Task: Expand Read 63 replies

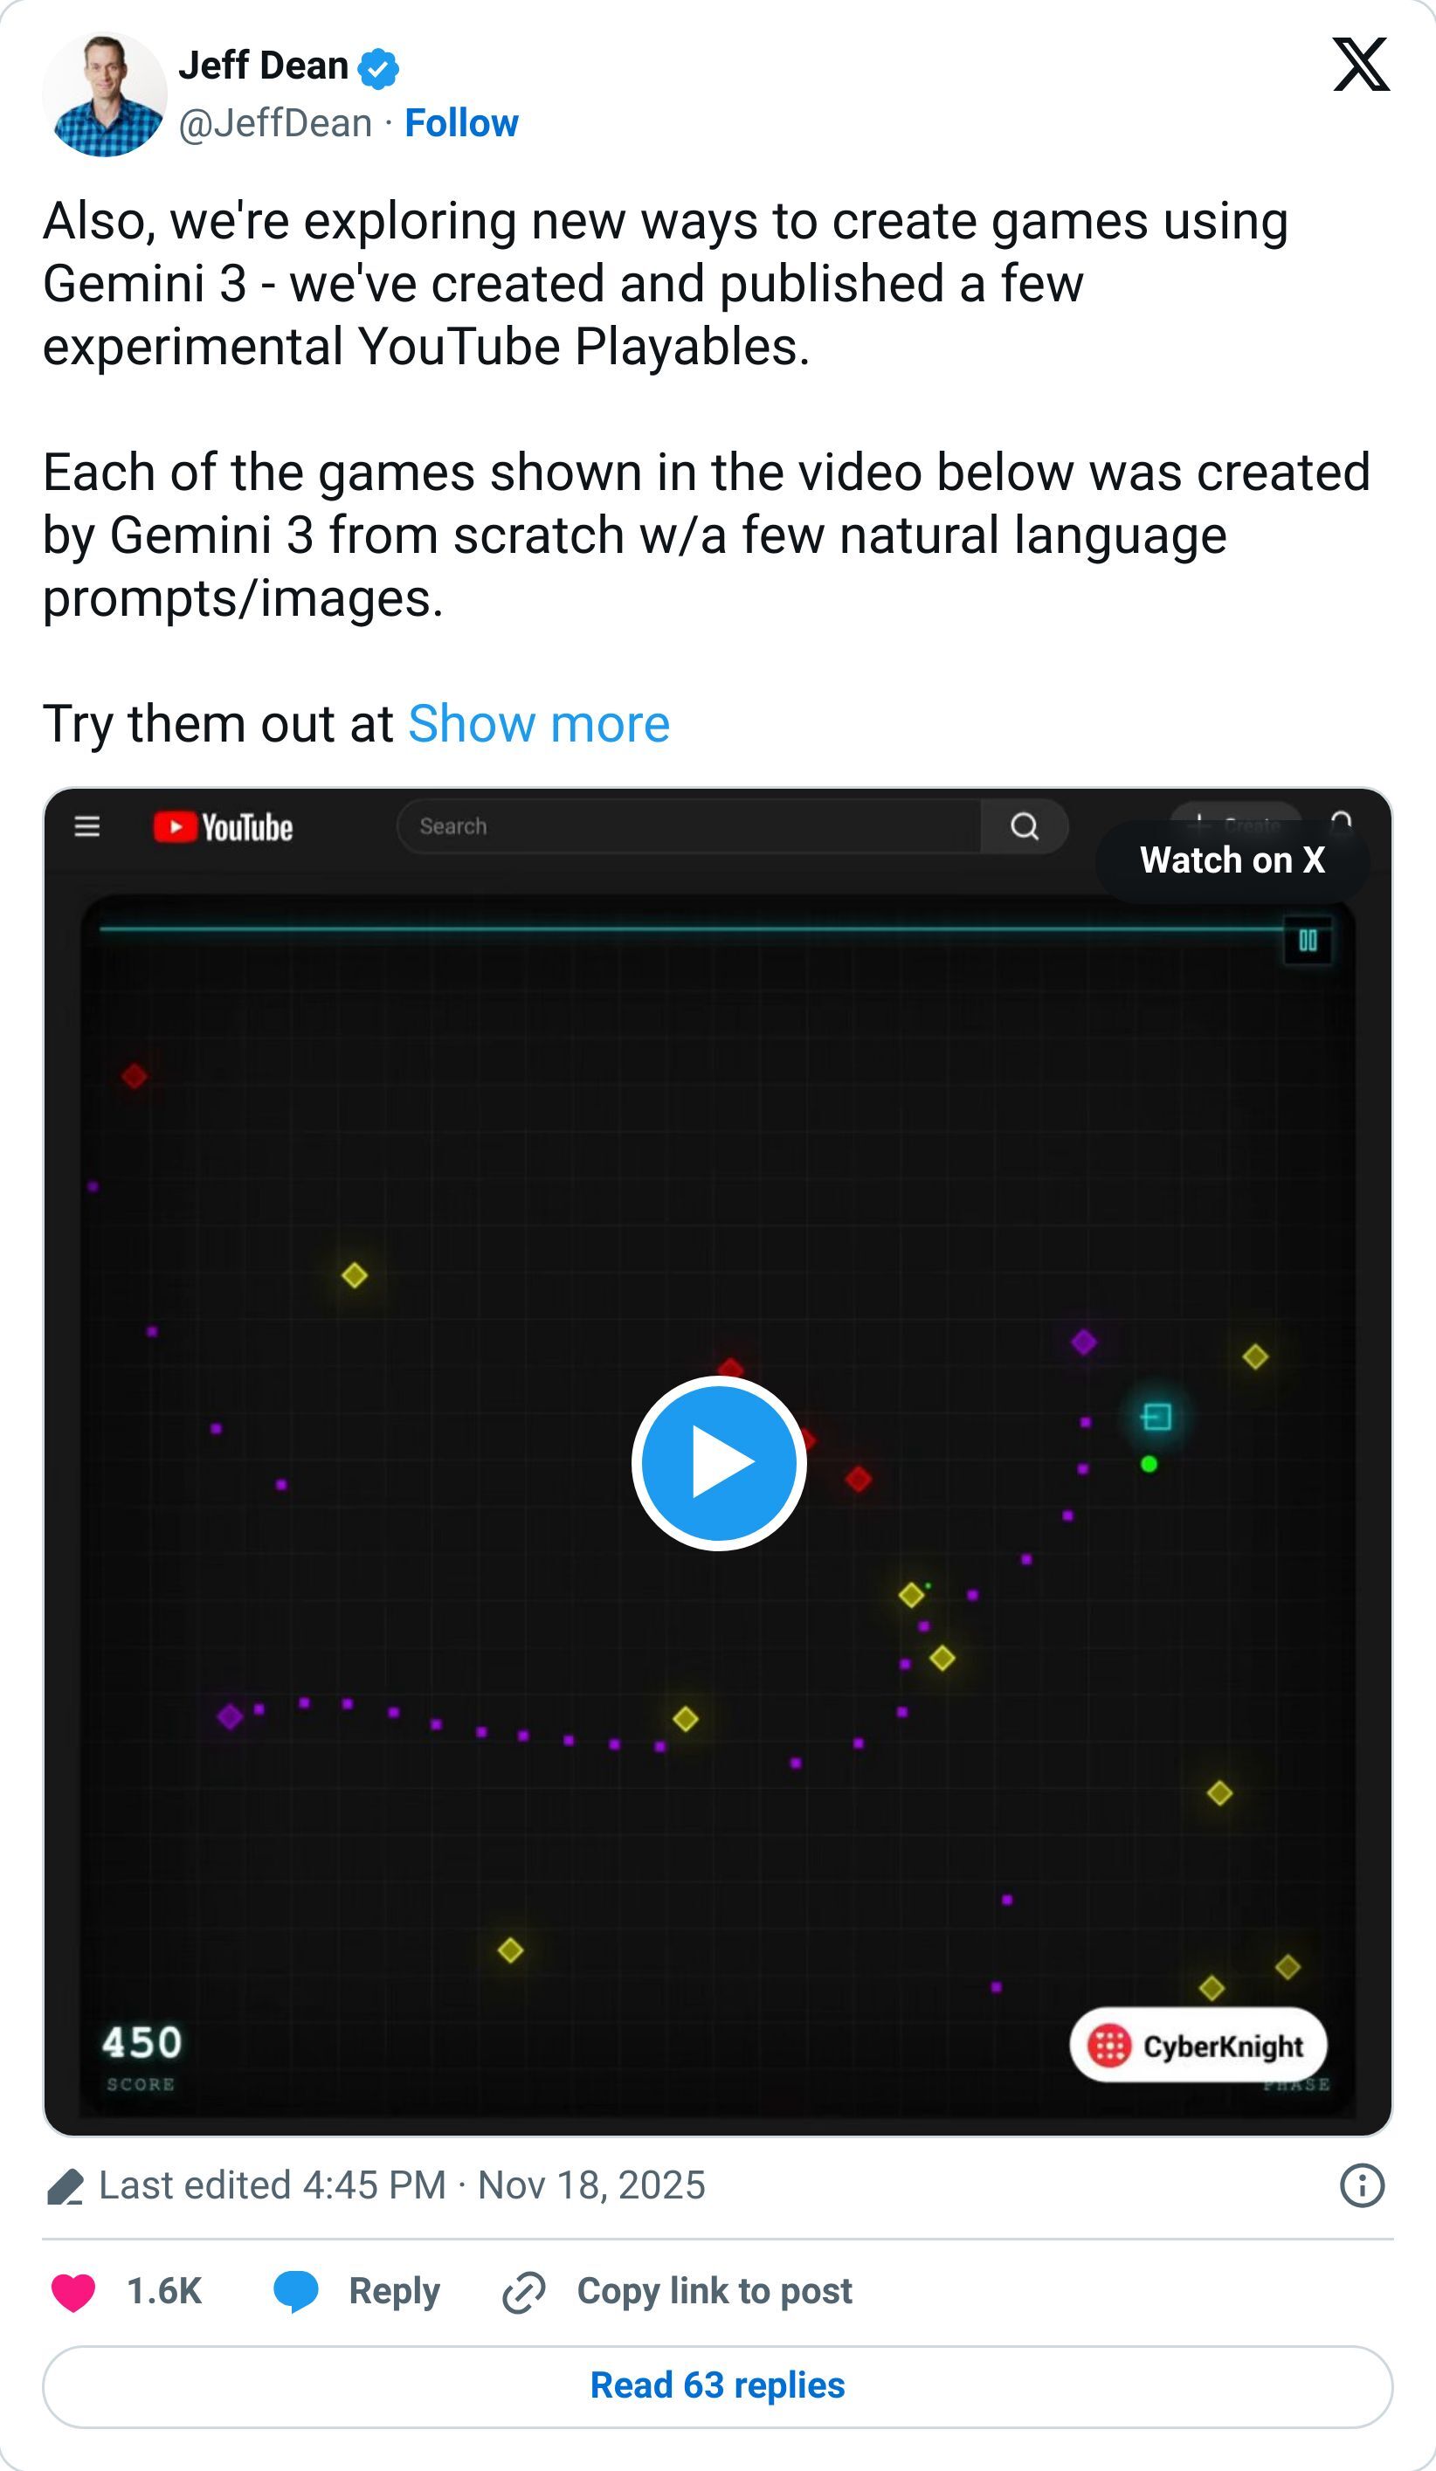Action: point(717,2386)
